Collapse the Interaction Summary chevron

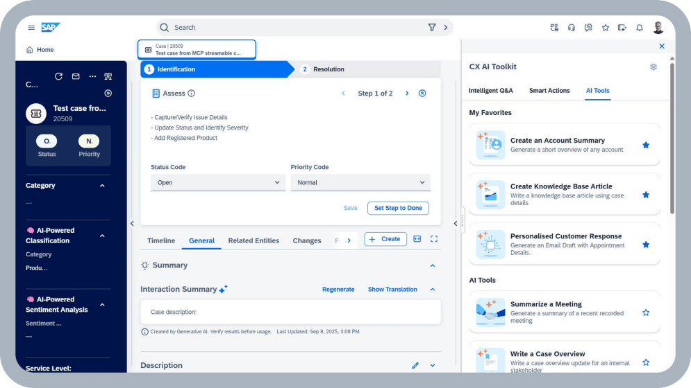433,290
